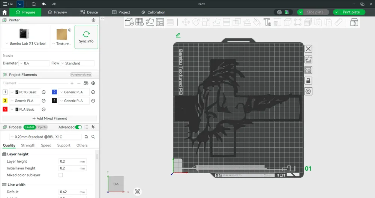Screen dimensions: 375x198
Task: Search process settings magnifier icon
Action: (93, 137)
